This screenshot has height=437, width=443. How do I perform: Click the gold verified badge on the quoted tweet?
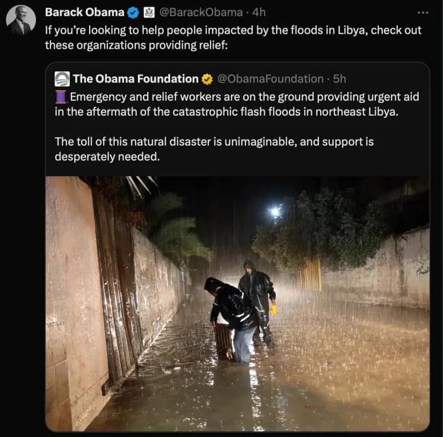(x=206, y=79)
